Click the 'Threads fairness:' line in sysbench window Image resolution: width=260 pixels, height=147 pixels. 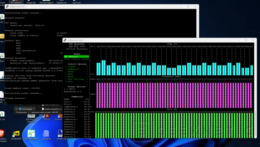point(15,58)
